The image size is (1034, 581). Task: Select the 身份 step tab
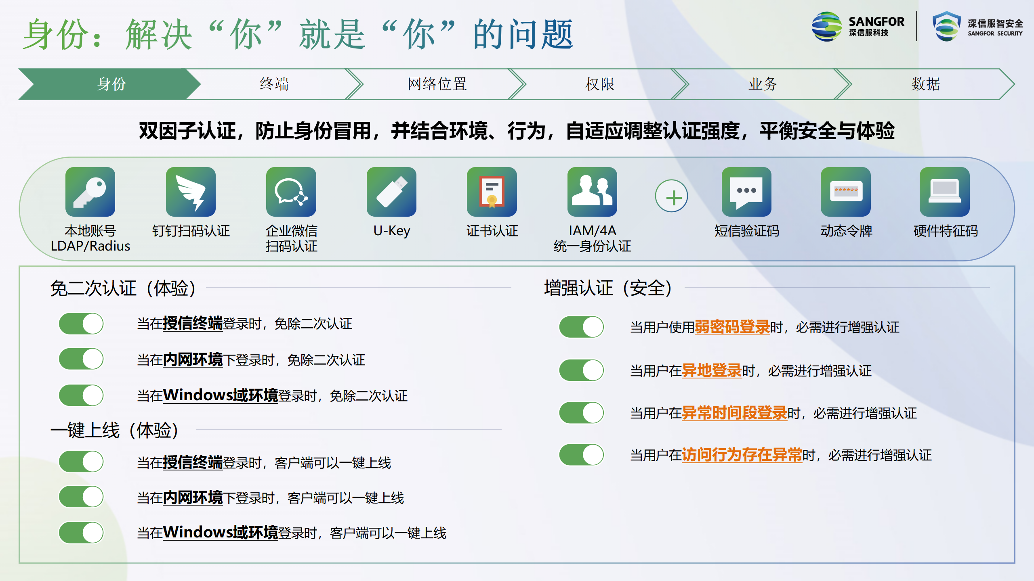point(110,84)
